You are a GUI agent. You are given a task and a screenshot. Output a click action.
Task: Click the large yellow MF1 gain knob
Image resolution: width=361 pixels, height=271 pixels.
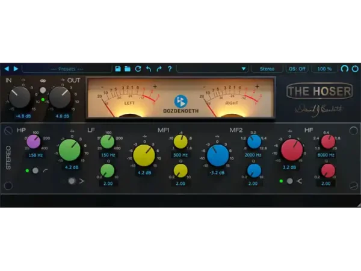click(144, 156)
